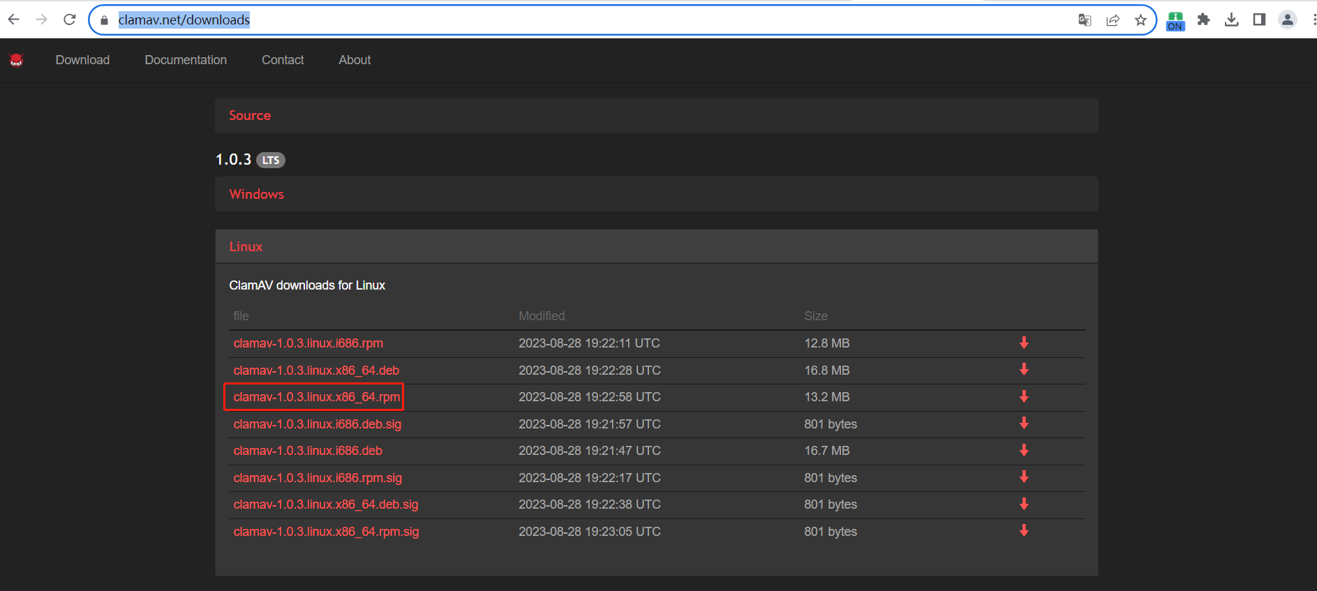Click the '12.8 MB' size cell
The height and width of the screenshot is (591, 1317).
tap(827, 343)
